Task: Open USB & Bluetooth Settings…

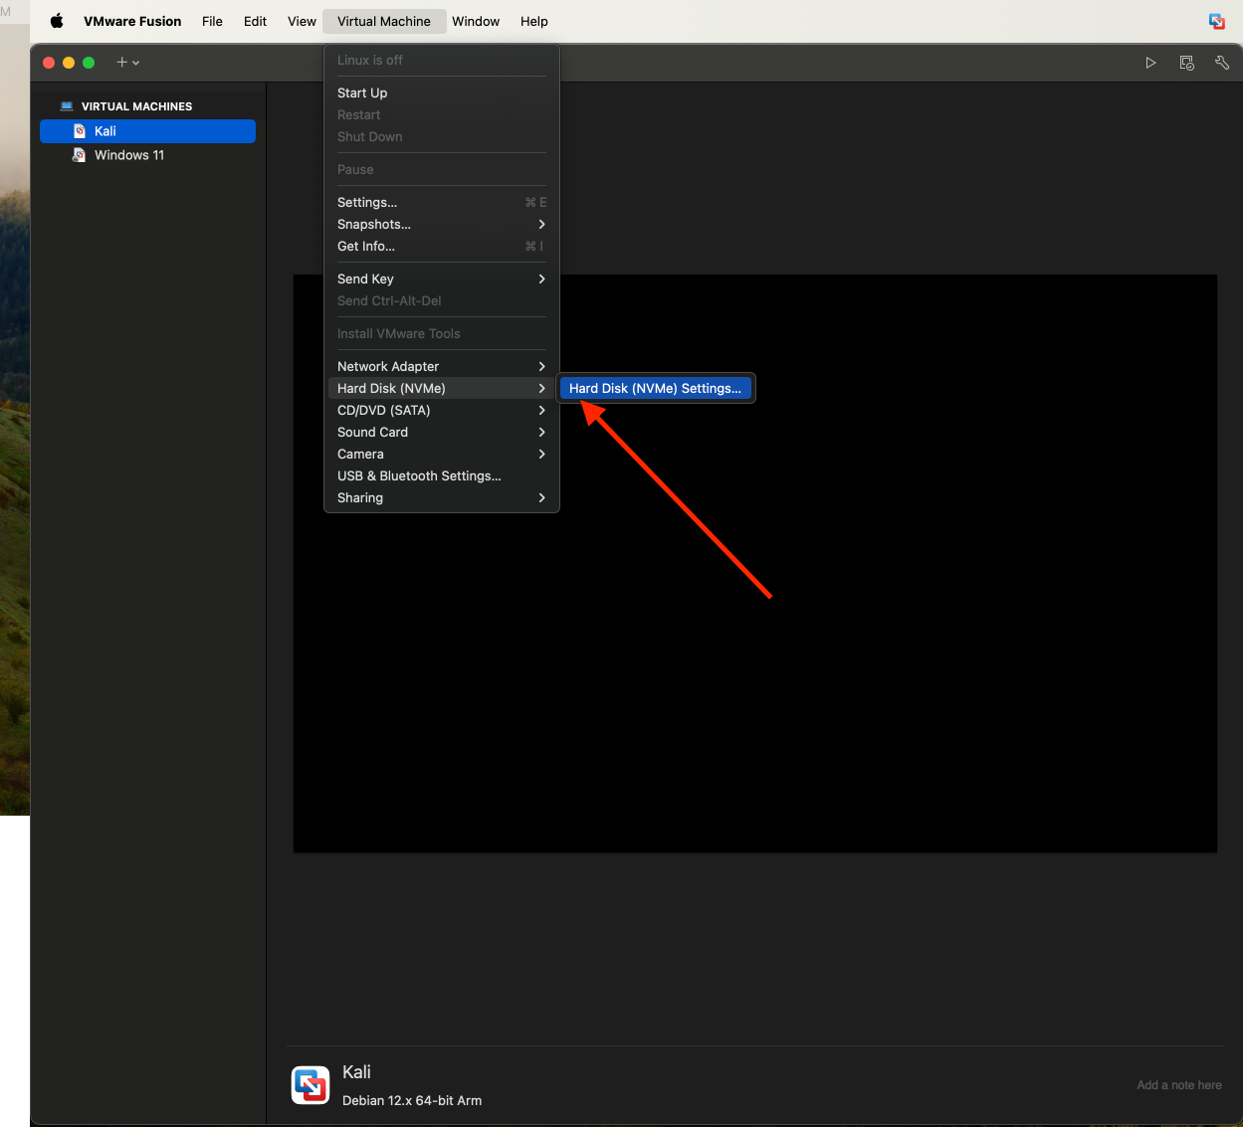Action: 419,476
